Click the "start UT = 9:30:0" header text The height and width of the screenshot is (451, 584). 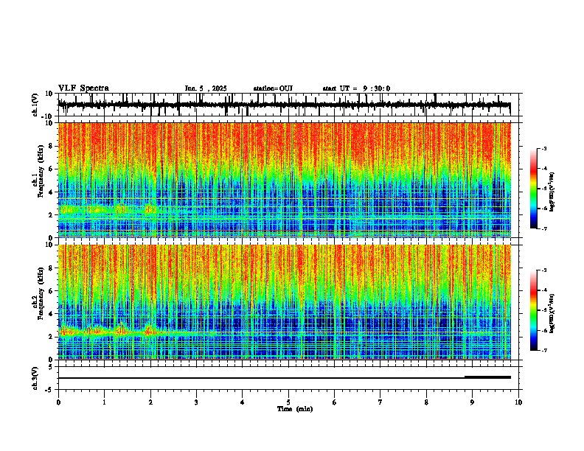point(356,88)
